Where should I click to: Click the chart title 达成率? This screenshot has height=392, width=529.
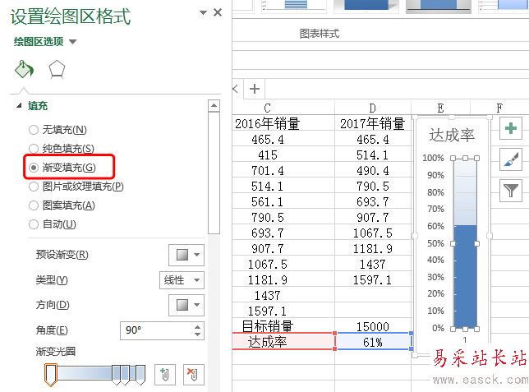(x=452, y=135)
